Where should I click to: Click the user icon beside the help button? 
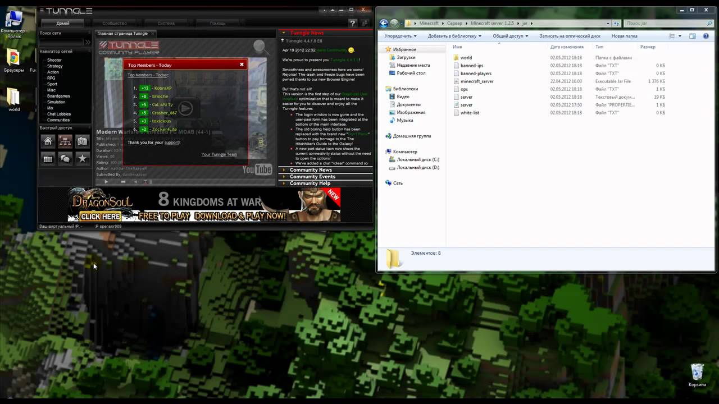point(365,23)
